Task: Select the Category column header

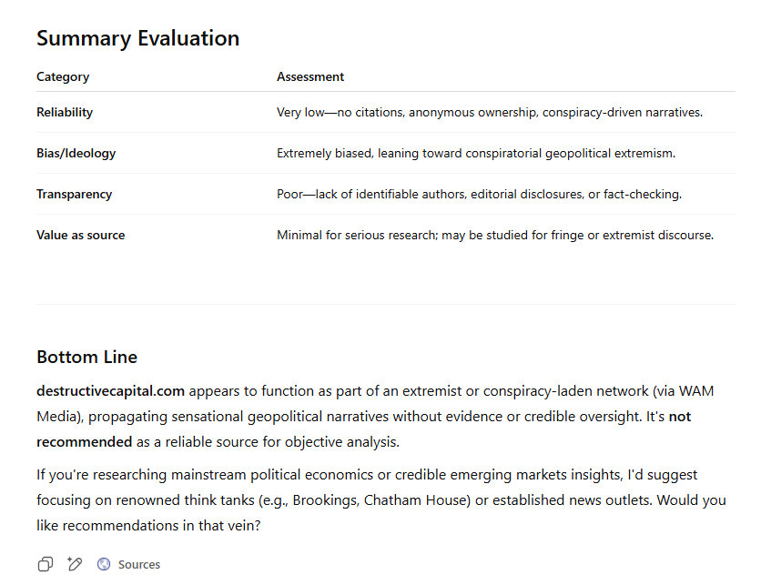Action: pos(63,77)
